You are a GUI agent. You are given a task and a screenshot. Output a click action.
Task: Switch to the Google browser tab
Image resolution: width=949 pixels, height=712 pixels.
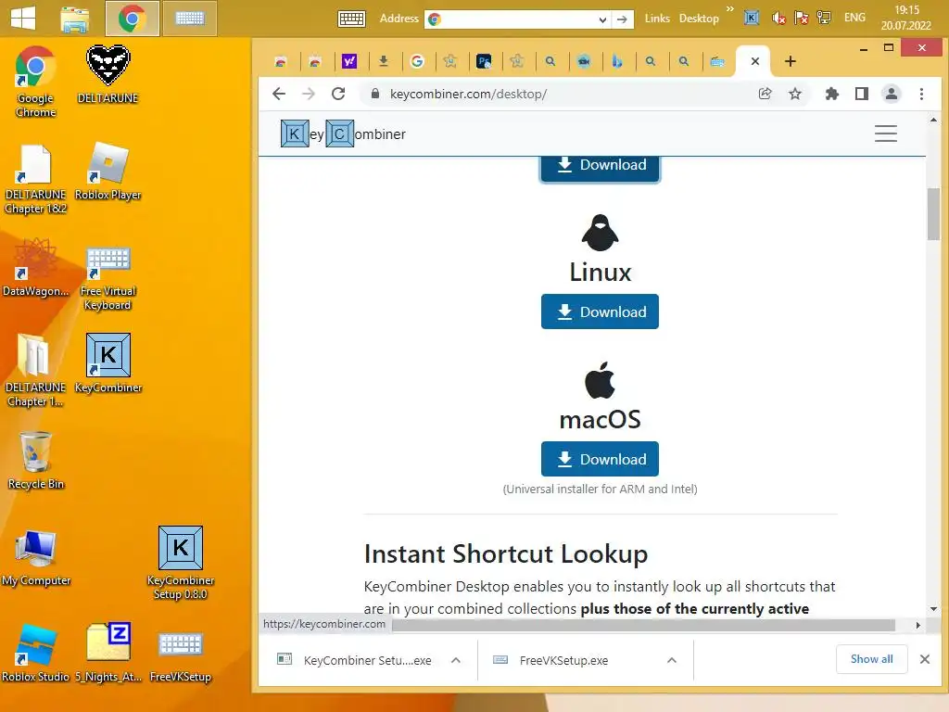(x=416, y=61)
